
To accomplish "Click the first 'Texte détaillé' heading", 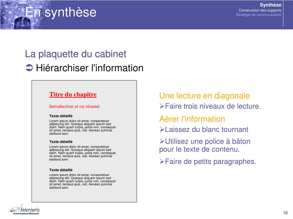I will pos(61,116).
